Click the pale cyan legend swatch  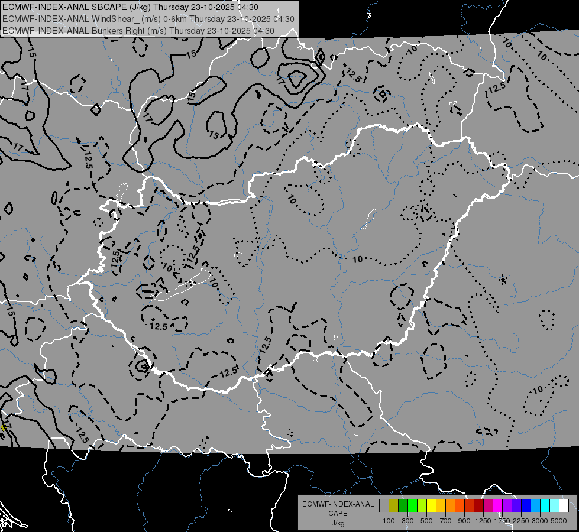(554, 506)
